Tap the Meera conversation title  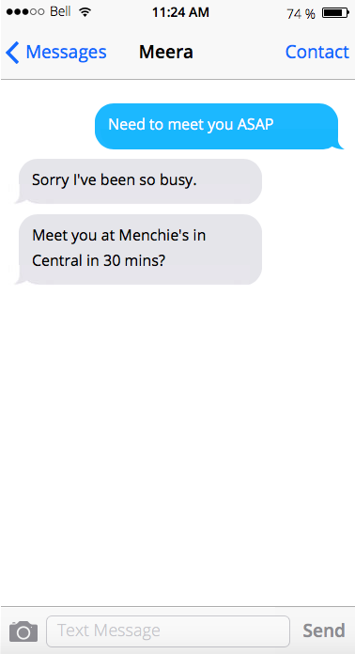166,52
